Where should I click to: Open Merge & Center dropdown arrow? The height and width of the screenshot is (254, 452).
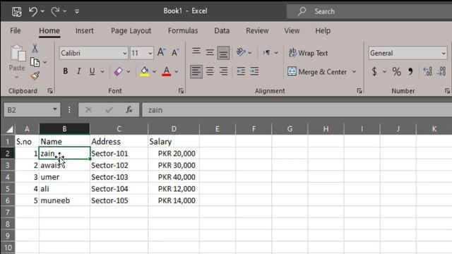pos(354,72)
